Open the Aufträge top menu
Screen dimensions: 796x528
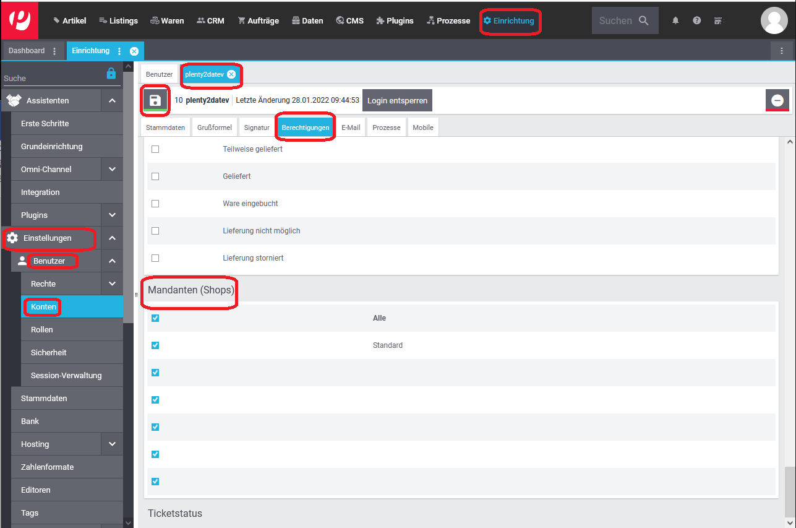click(x=258, y=20)
